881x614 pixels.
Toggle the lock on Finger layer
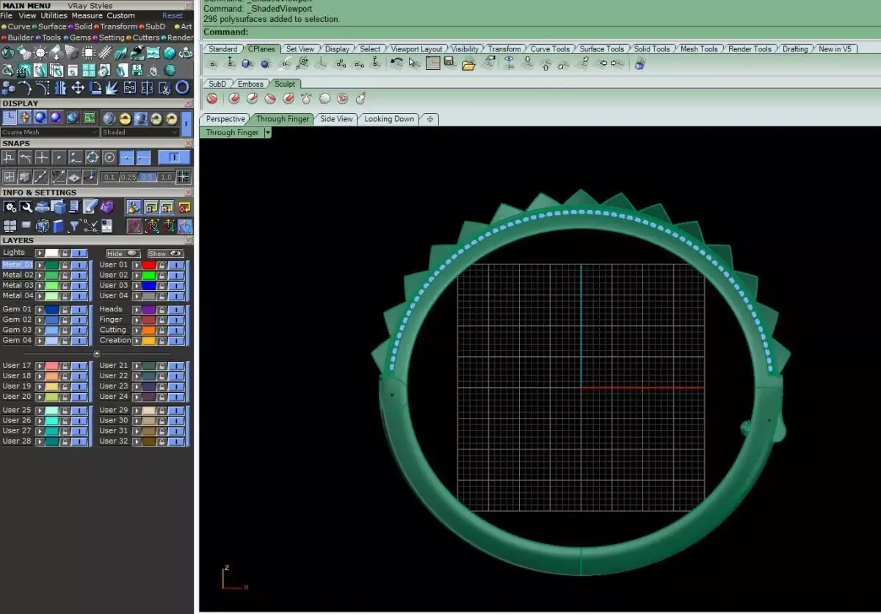pyautogui.click(x=162, y=320)
